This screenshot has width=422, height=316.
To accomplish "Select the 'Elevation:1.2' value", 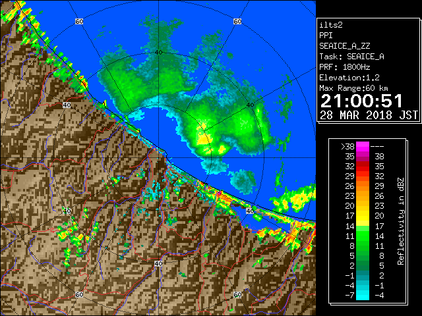I will (349, 78).
